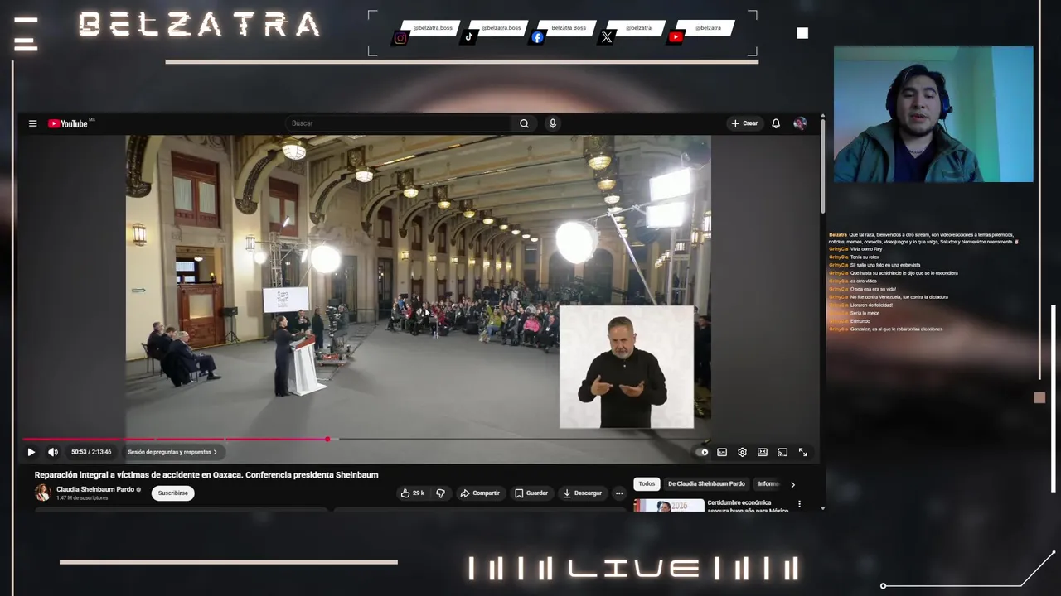This screenshot has height=596, width=1061.
Task: Start voice search with microphone icon
Action: click(x=552, y=123)
